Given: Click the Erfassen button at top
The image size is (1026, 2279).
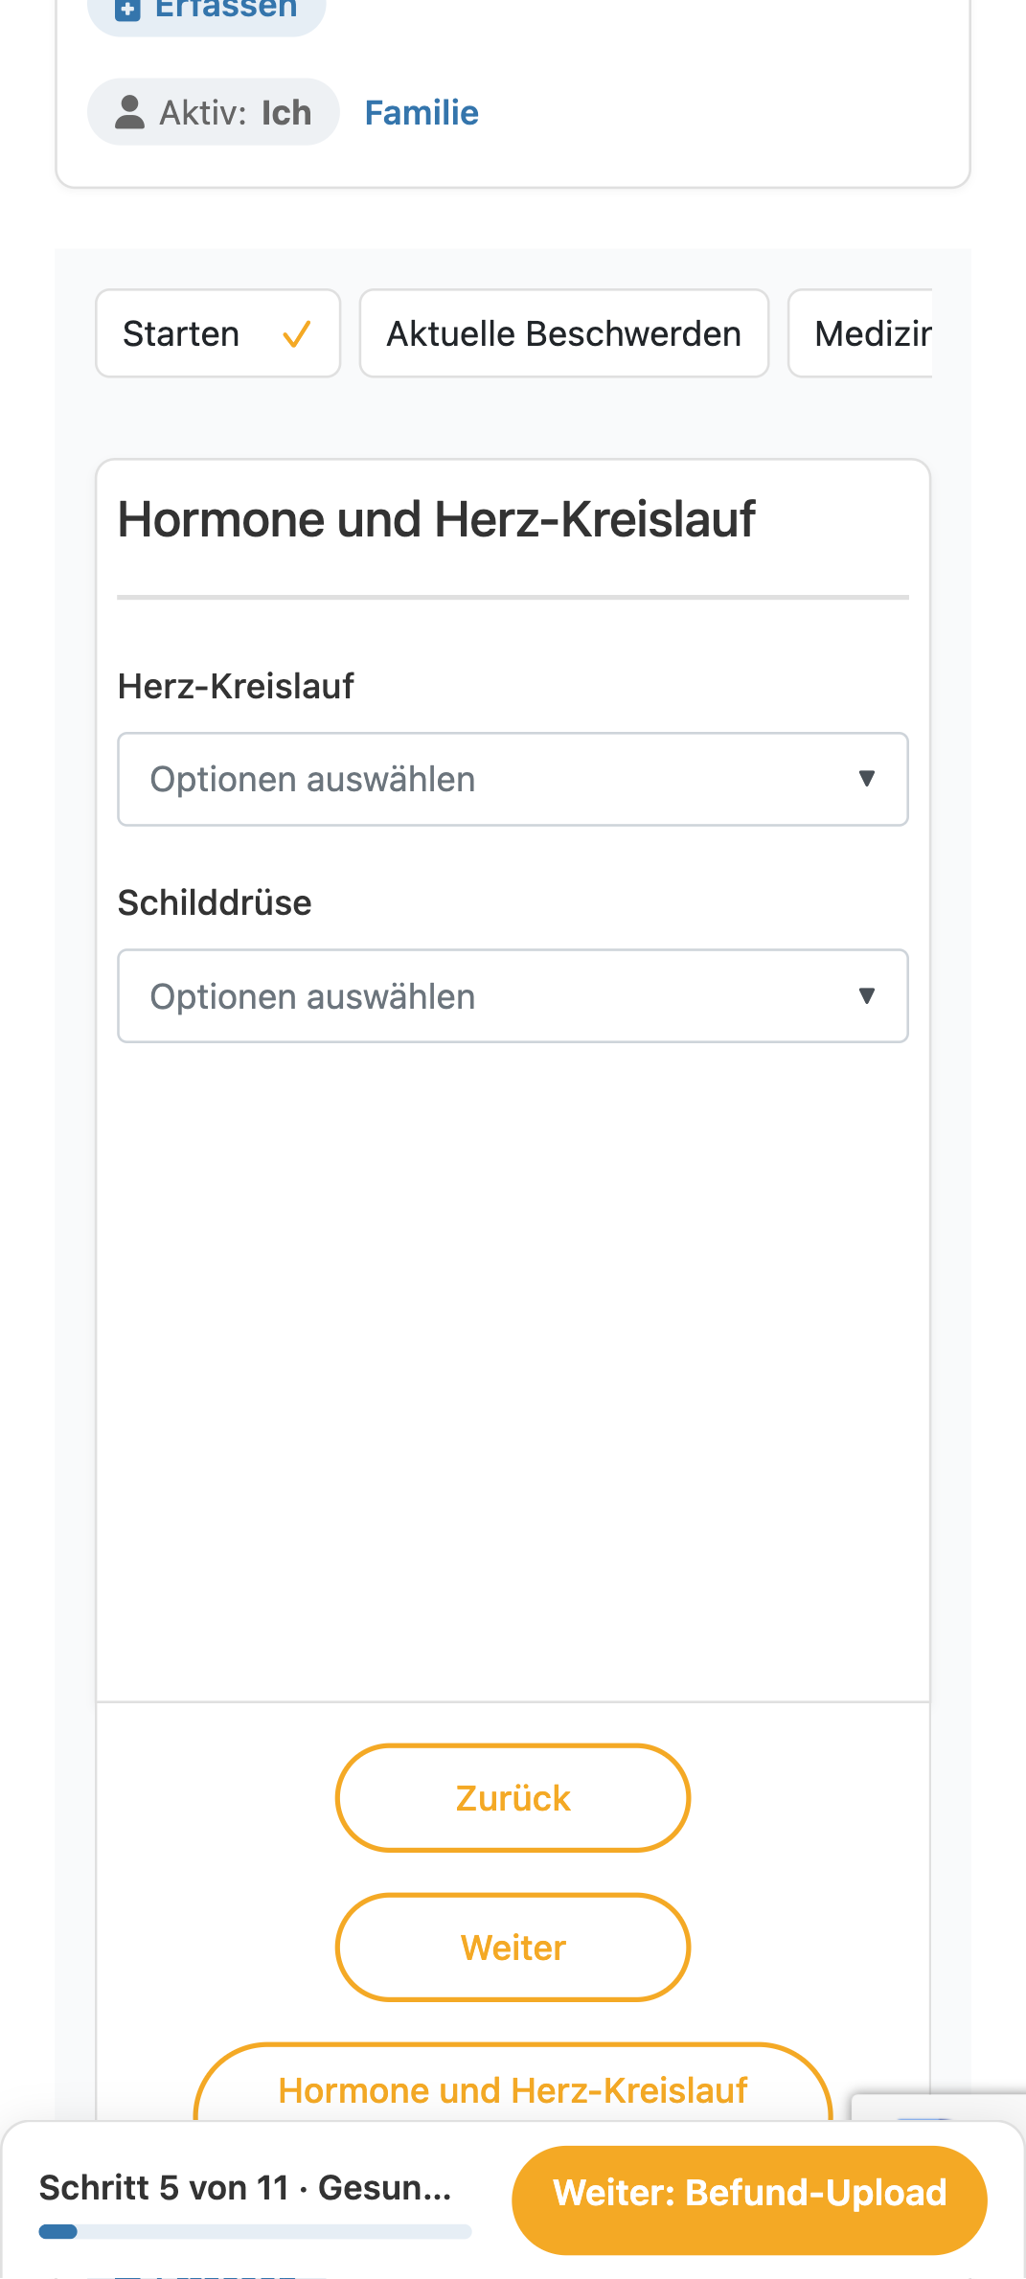Looking at the screenshot, I should click(x=207, y=11).
